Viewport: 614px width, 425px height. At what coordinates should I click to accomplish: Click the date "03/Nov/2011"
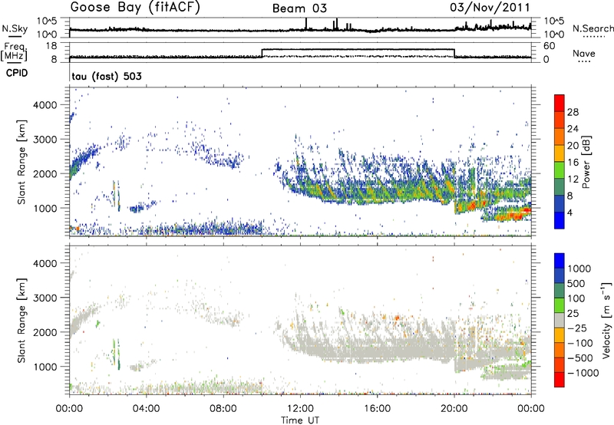click(490, 8)
